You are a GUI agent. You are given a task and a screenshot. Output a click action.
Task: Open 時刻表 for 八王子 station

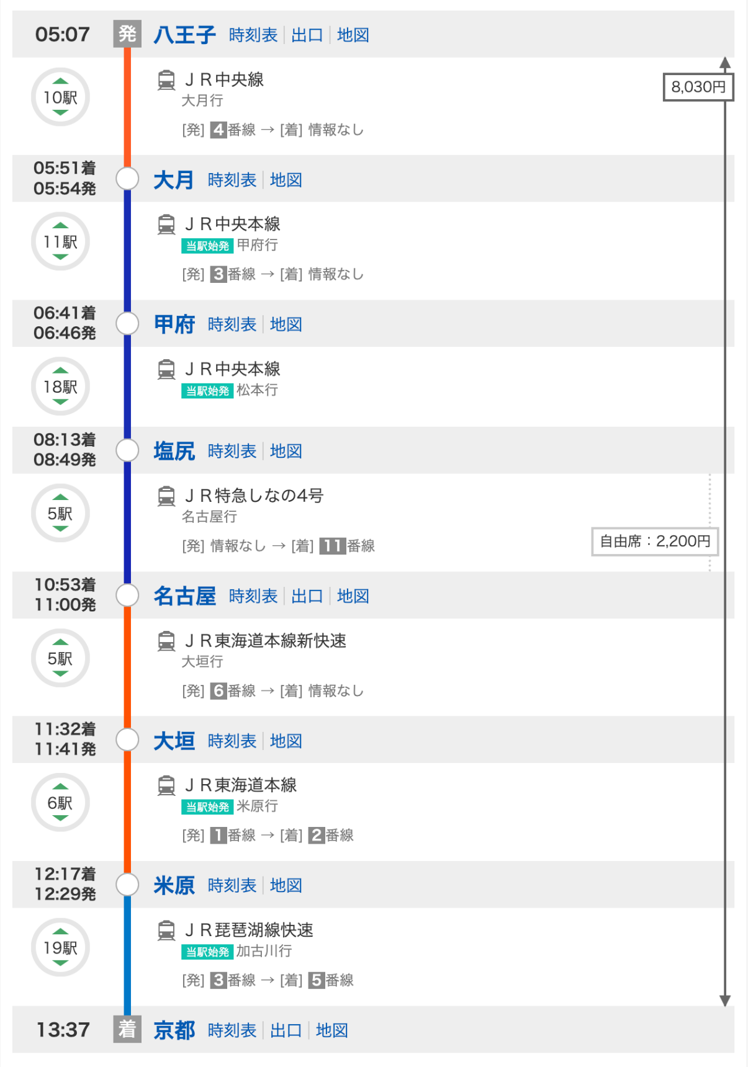coord(253,35)
